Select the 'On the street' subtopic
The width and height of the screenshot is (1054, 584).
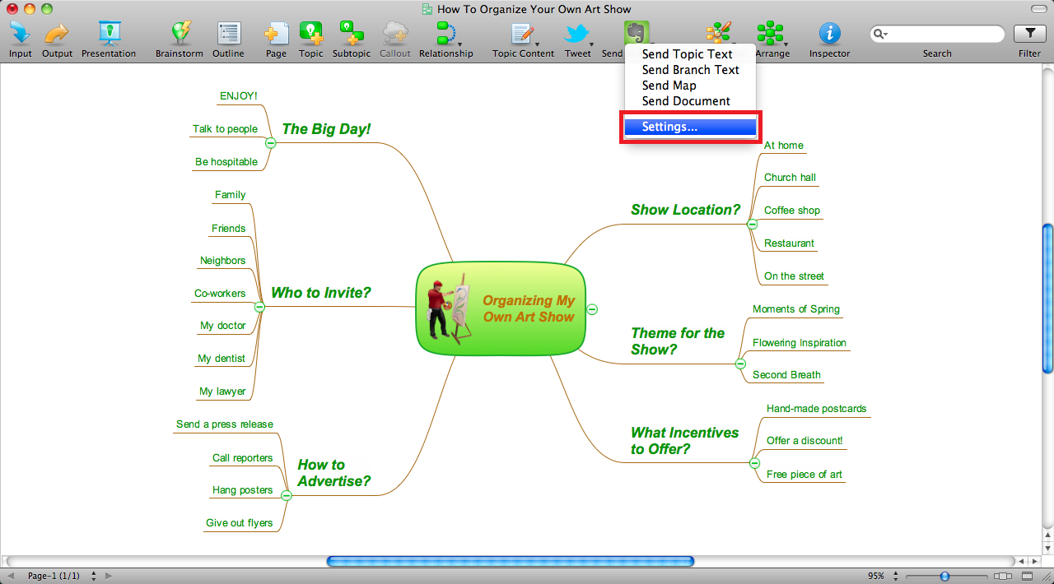click(794, 276)
